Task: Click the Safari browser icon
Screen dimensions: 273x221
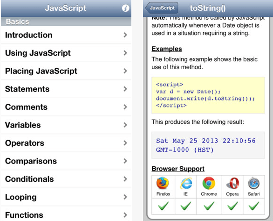Action: tap(254, 184)
